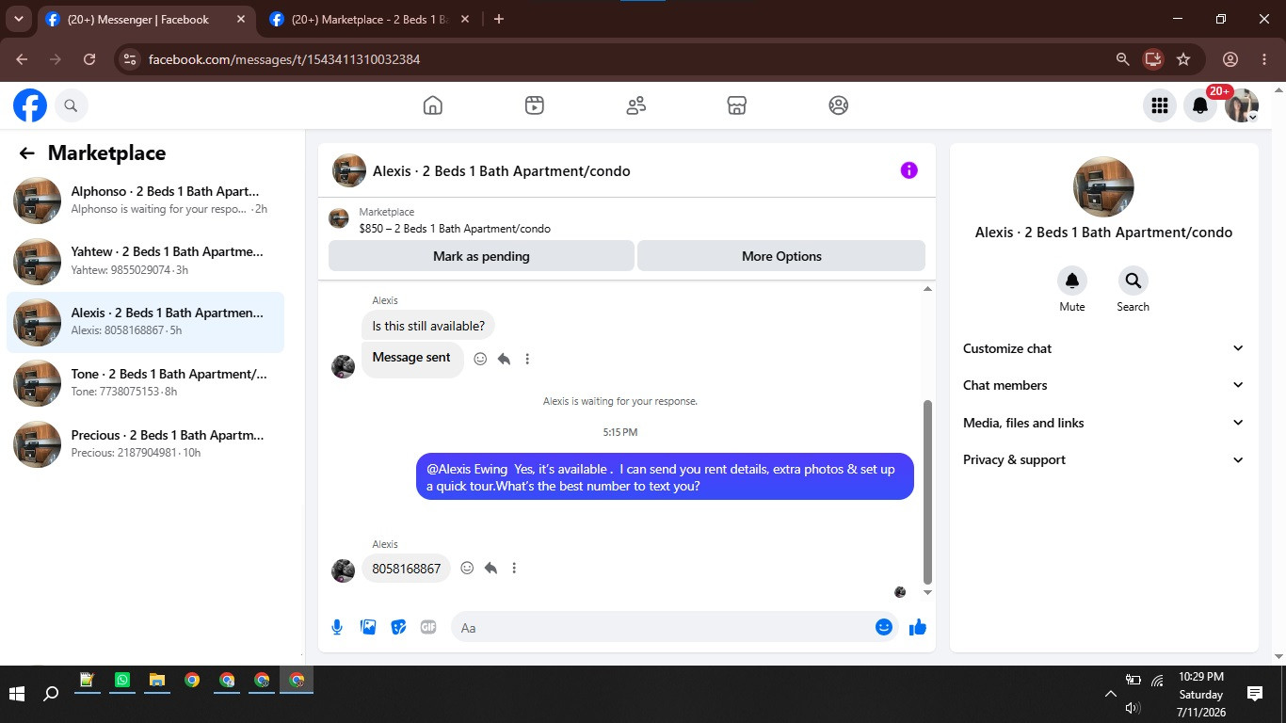This screenshot has width=1286, height=723.
Task: Click the More Options button
Action: (x=781, y=256)
